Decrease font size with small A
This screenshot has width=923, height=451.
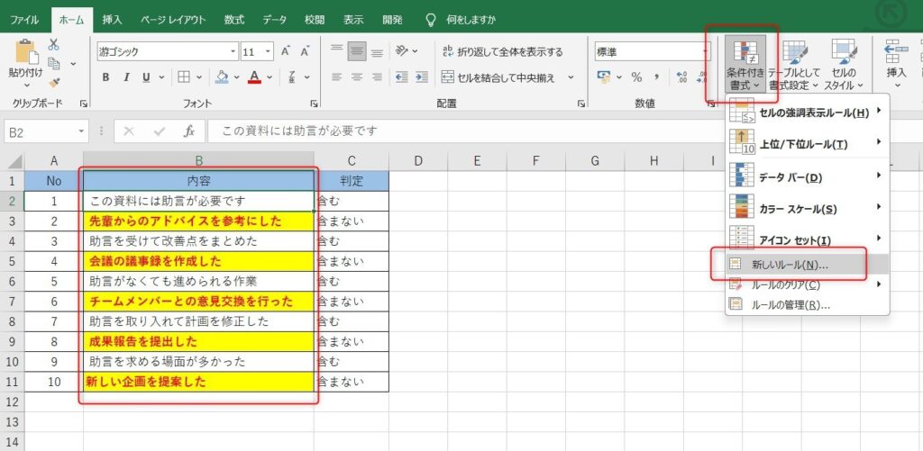(305, 51)
